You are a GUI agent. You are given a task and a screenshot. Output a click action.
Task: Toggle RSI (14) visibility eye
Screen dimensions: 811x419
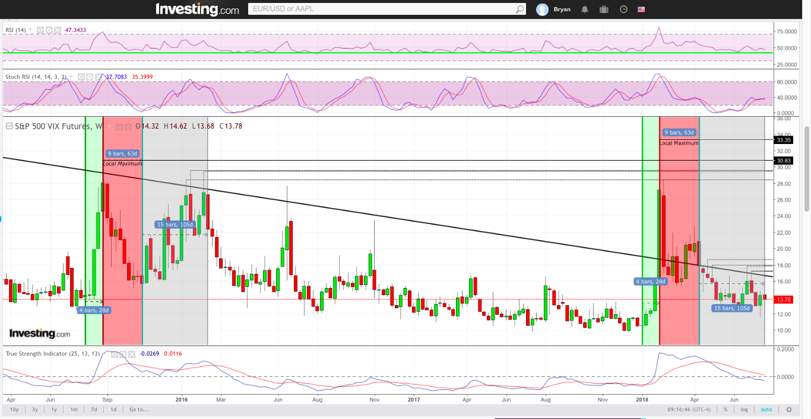pos(40,30)
